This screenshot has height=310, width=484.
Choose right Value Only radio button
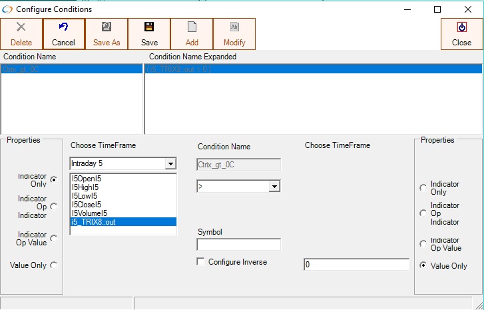423,265
